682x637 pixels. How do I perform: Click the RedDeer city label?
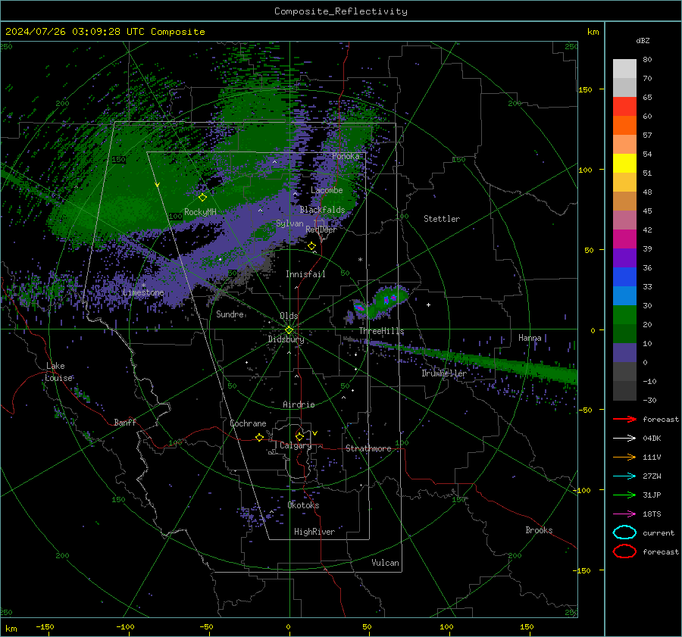point(321,230)
